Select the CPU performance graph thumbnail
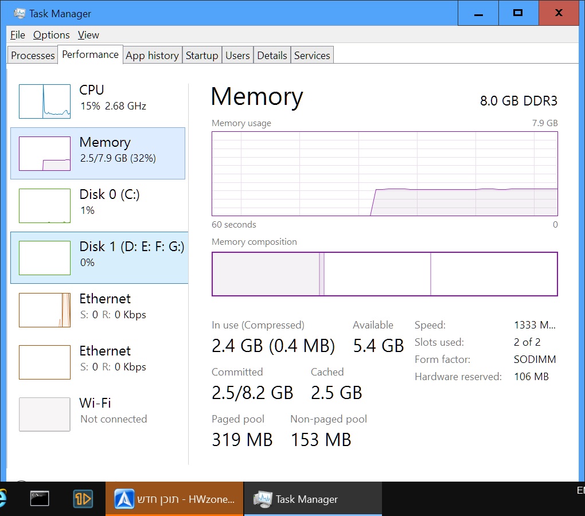 [x=45, y=101]
